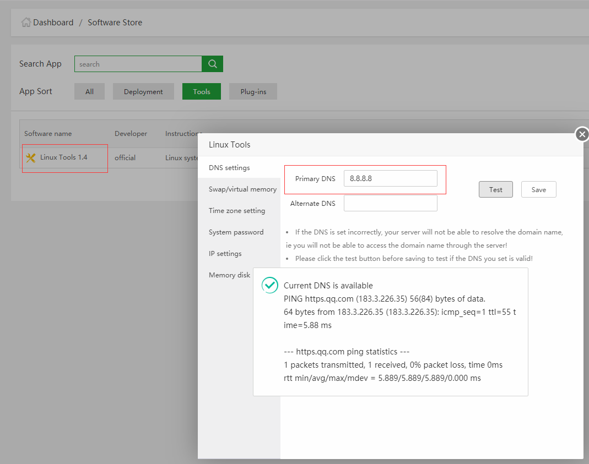This screenshot has height=464, width=589.
Task: Click the Linux Tools wrench icon
Action: [x=31, y=158]
